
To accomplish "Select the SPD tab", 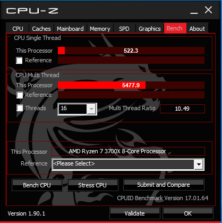I will click(124, 29).
